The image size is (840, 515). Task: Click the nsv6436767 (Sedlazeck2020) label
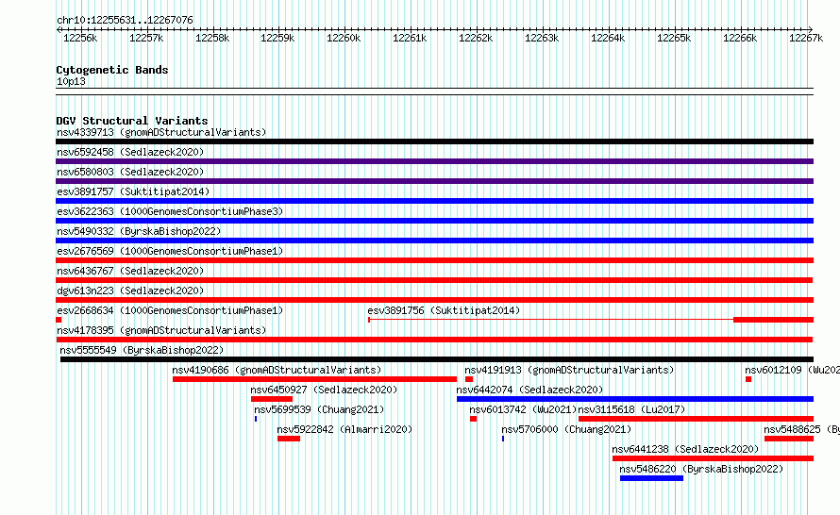130,271
